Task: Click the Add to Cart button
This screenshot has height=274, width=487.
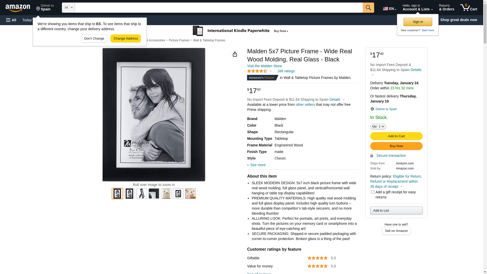Action: pos(396,136)
